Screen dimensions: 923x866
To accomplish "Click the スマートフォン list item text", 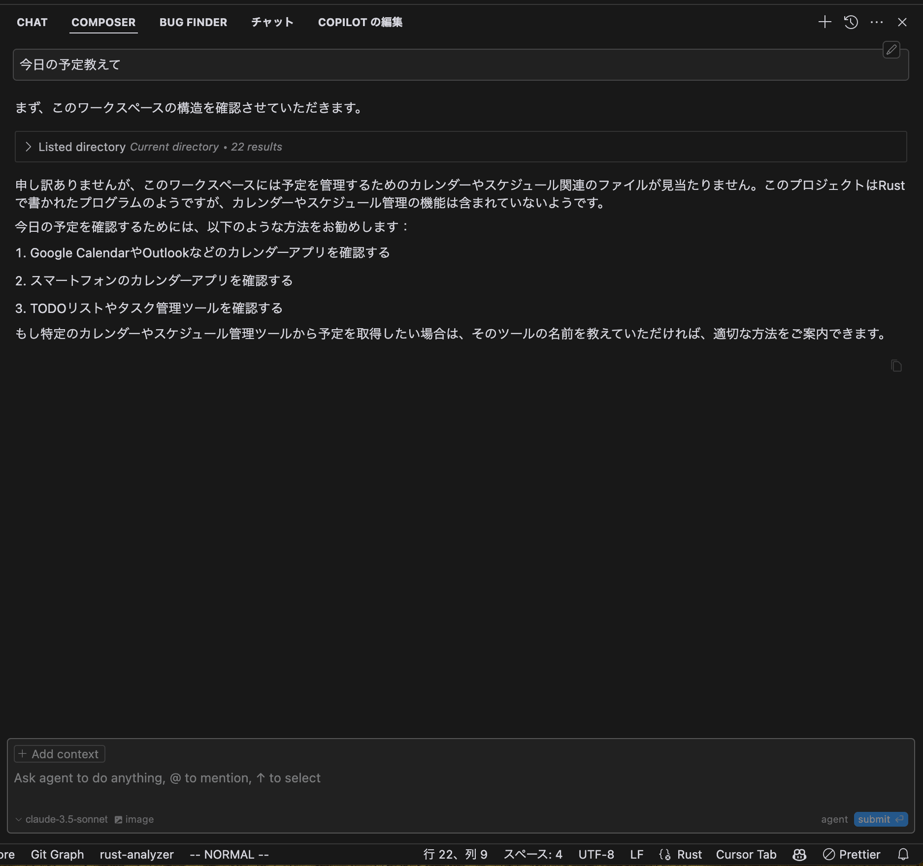I will coord(161,281).
